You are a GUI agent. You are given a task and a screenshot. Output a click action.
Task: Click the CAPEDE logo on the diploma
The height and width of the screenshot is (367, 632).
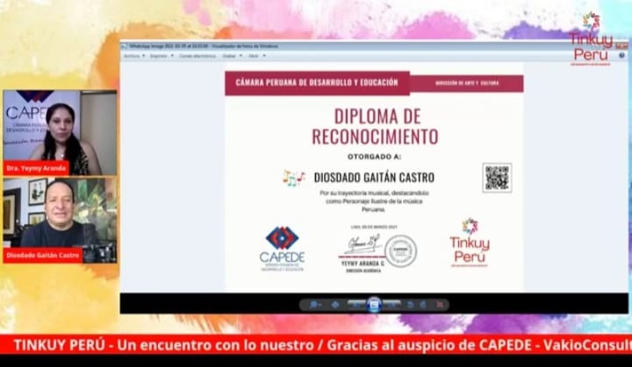(282, 249)
